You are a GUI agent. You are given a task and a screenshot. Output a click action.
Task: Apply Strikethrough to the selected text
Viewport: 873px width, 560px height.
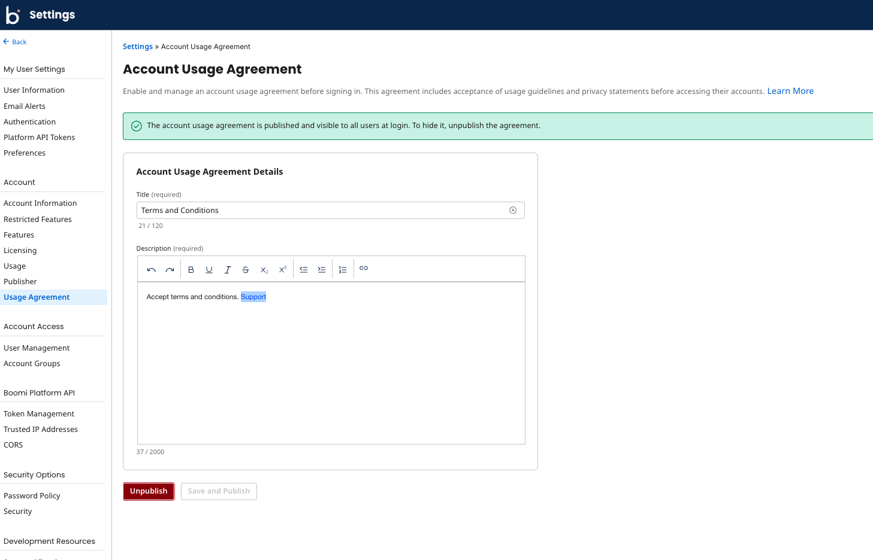pyautogui.click(x=246, y=269)
